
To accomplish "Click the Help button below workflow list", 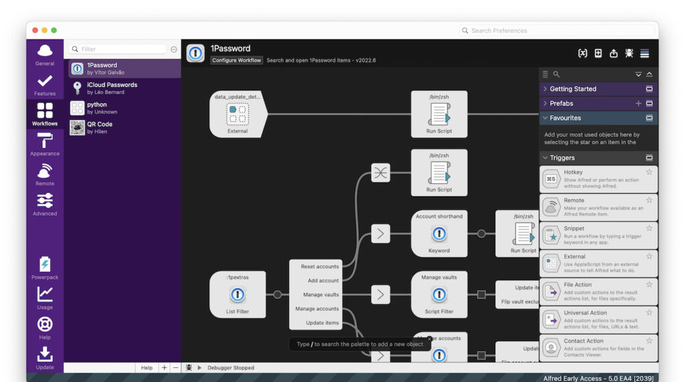I will coord(146,367).
